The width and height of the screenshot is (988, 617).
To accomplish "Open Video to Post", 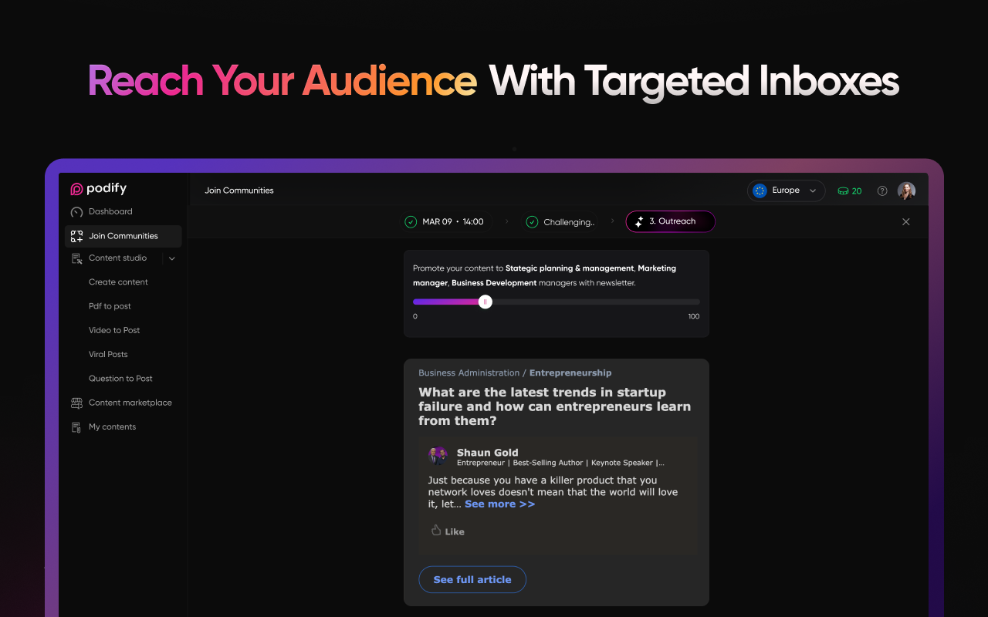I will click(114, 330).
